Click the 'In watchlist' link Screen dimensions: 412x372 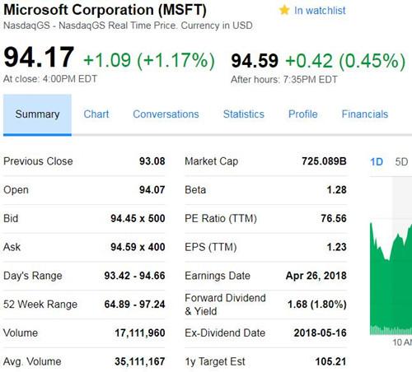pyautogui.click(x=320, y=11)
